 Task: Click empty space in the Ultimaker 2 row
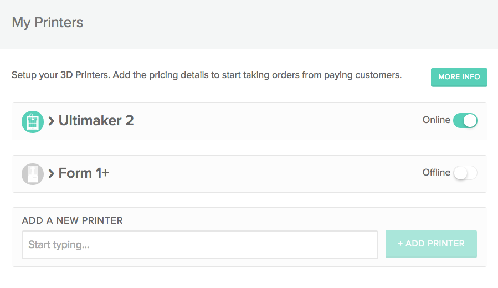coord(277,121)
